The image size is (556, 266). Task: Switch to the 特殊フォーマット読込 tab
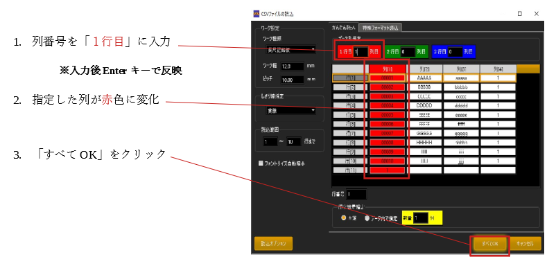[380, 28]
